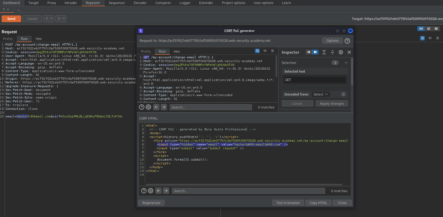Dock the Inspector panel to the right
Screen dimensions: 443x217
tap(315, 52)
